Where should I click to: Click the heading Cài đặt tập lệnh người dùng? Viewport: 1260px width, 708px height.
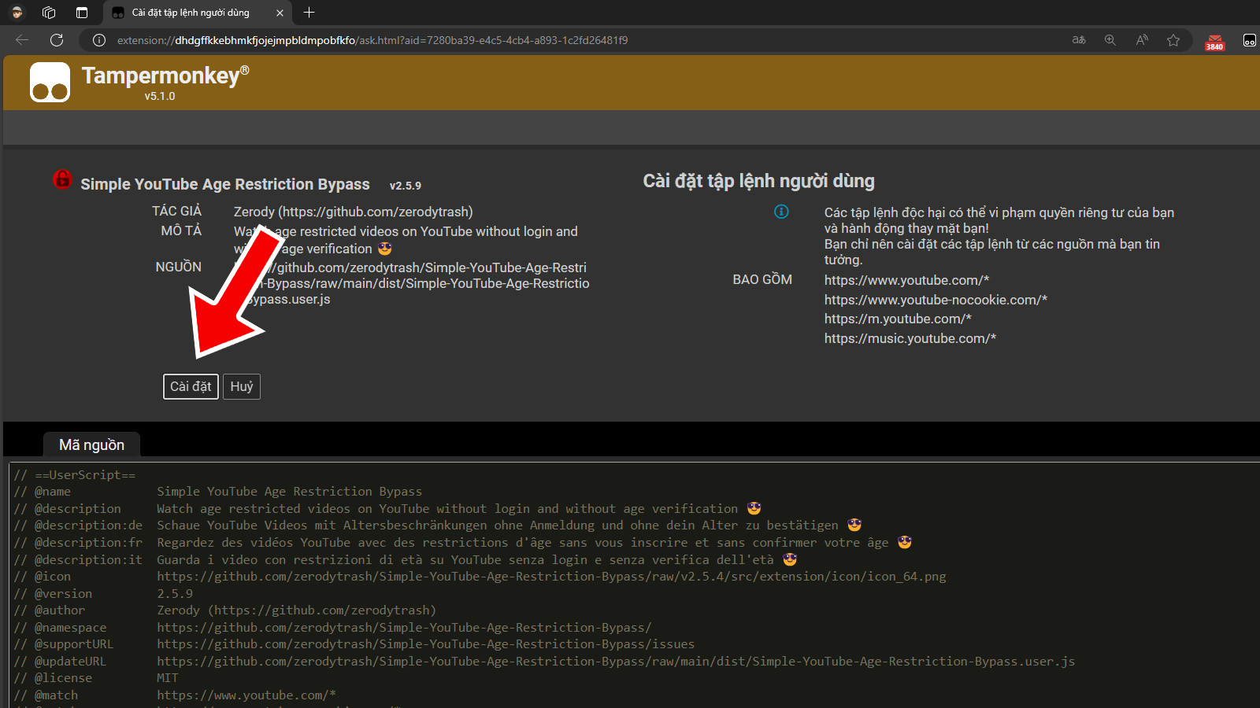(758, 181)
